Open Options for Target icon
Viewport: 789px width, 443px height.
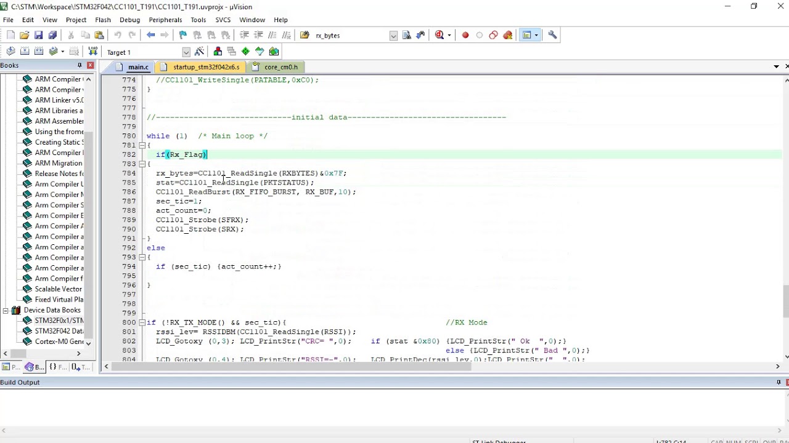(x=199, y=52)
